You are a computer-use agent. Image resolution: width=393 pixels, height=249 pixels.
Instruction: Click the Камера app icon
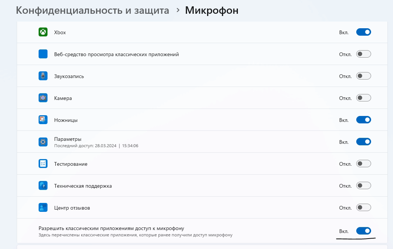pos(43,98)
